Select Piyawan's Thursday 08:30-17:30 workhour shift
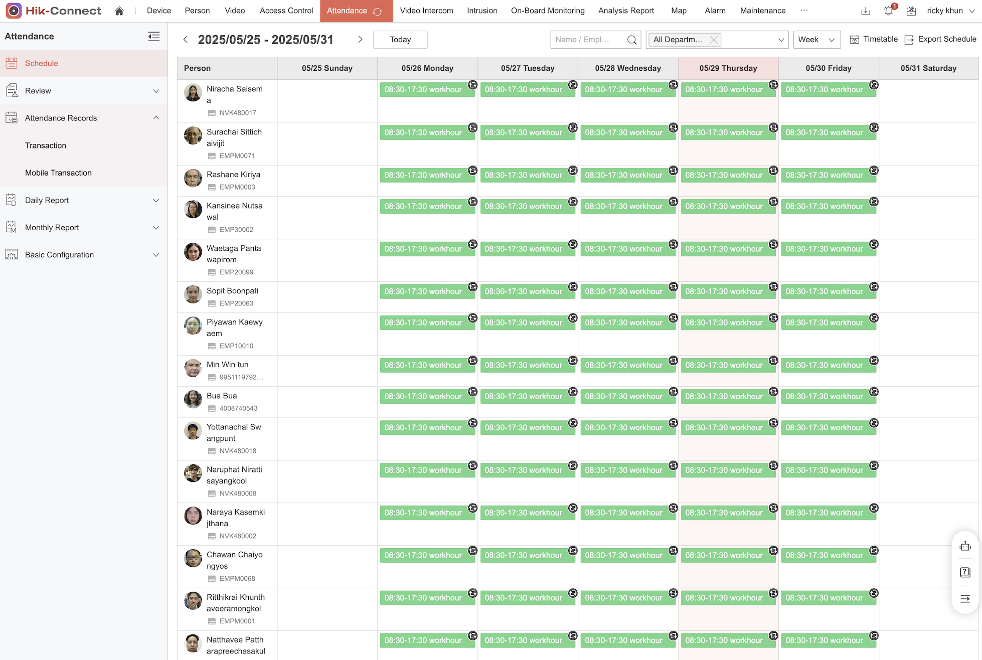 [x=728, y=322]
